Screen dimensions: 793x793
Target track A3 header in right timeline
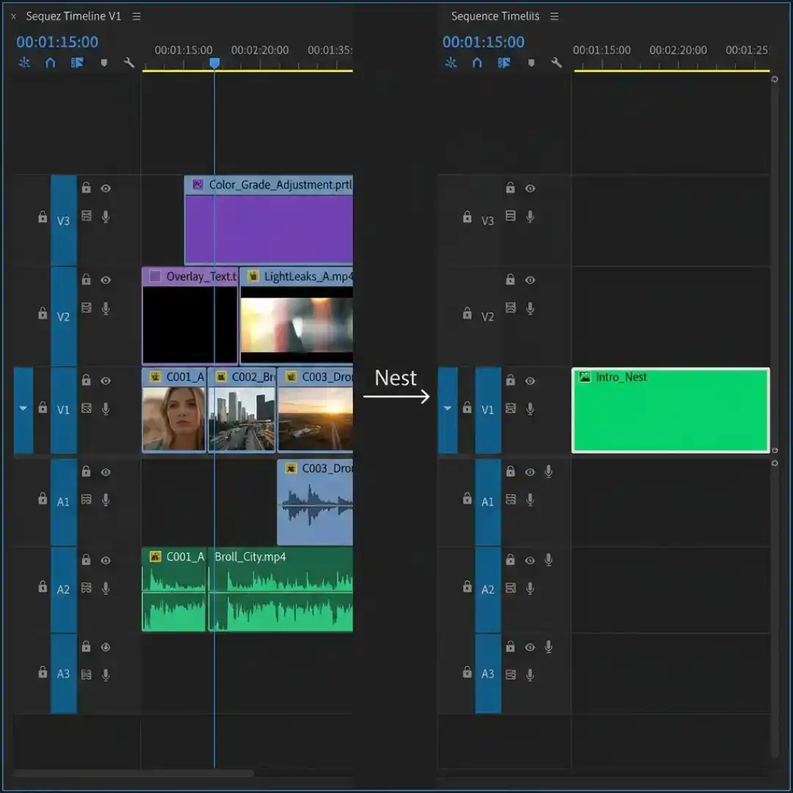(488, 673)
